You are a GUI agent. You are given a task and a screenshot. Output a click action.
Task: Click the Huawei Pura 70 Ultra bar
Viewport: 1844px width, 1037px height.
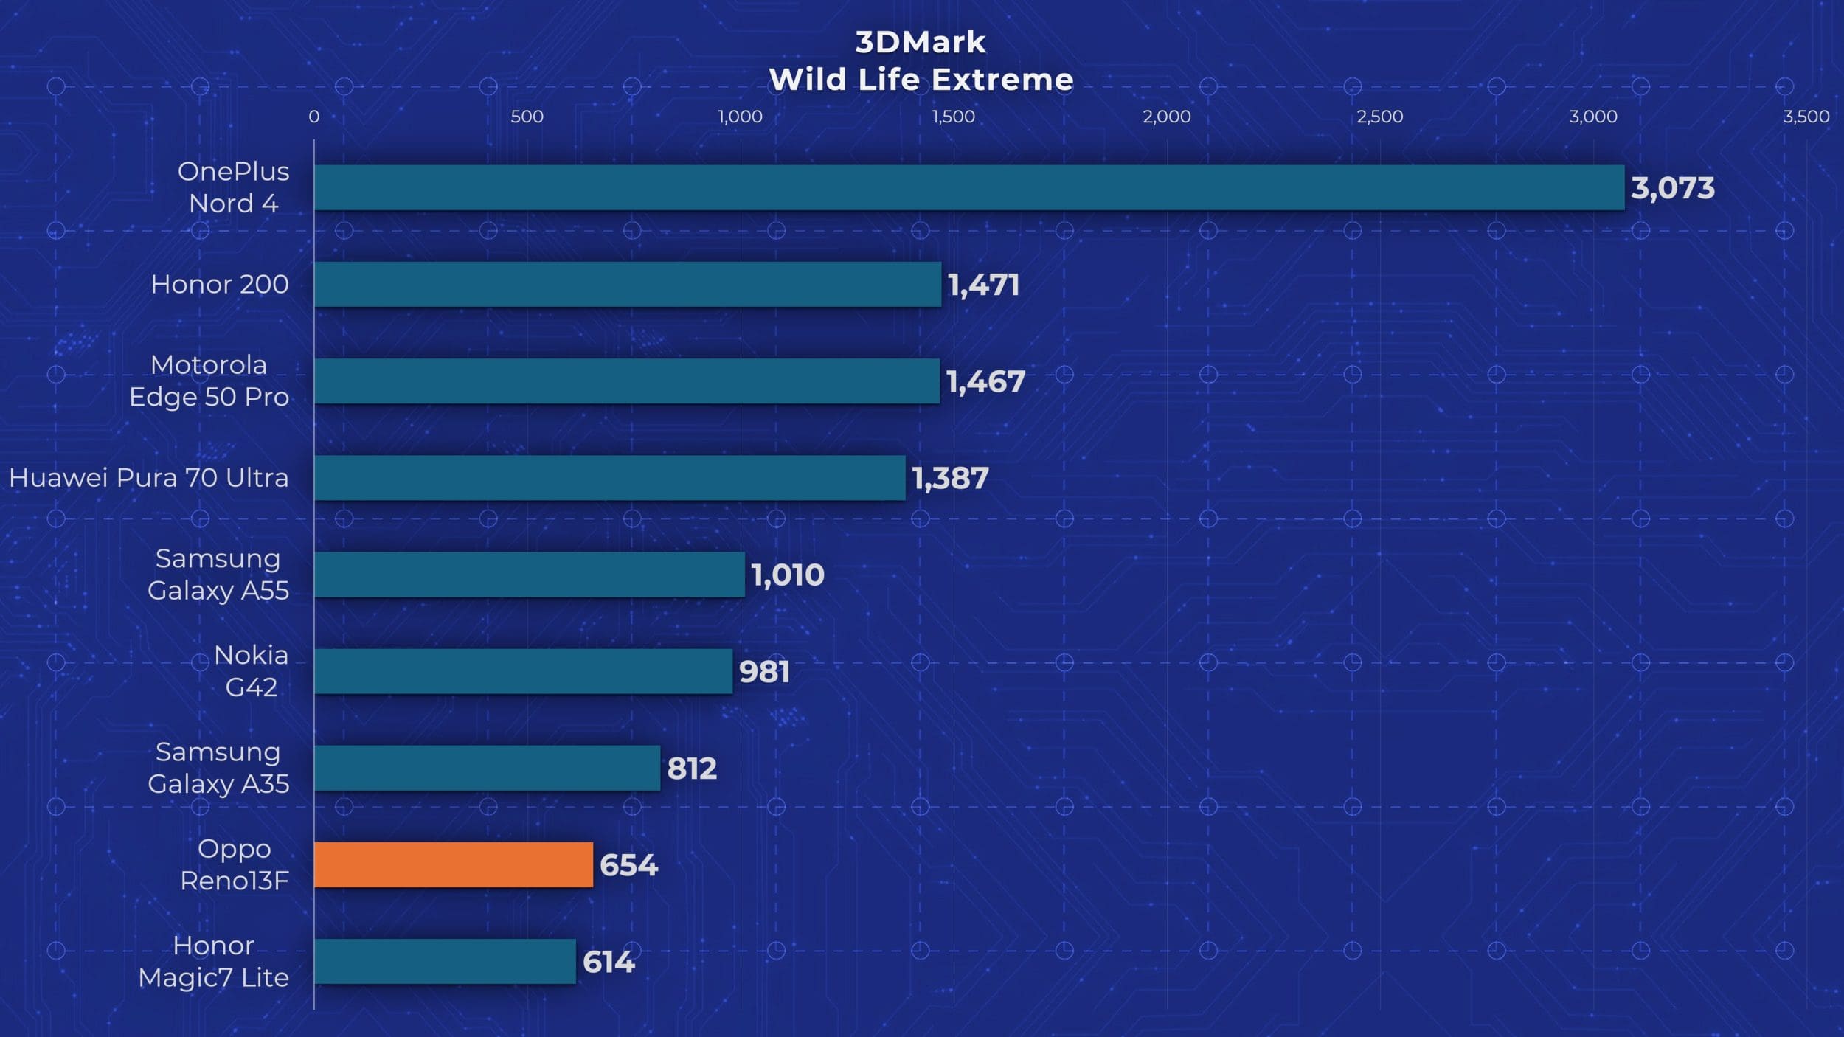[610, 477]
